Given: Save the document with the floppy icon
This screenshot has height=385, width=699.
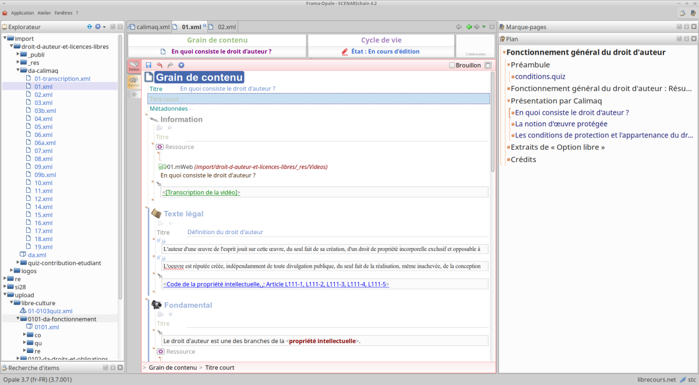Looking at the screenshot, I should [x=149, y=65].
